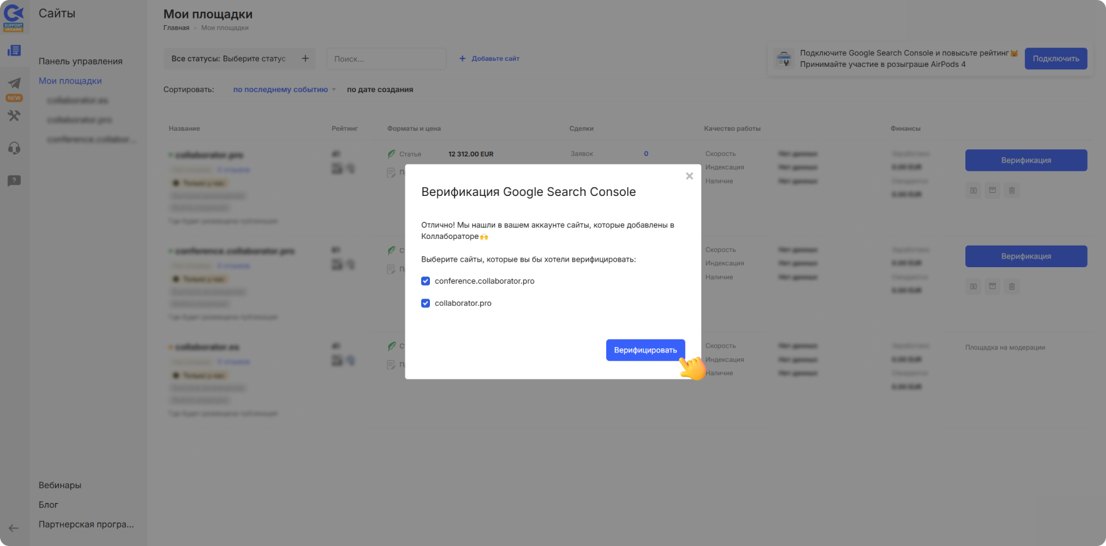Click the NEW badge in the left rail
The width and height of the screenshot is (1106, 546).
pyautogui.click(x=14, y=98)
